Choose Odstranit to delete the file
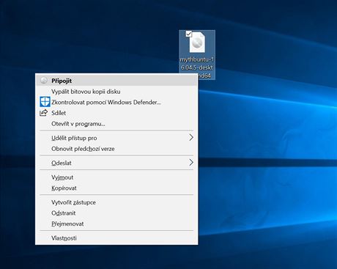The height and width of the screenshot is (269, 337). point(116,213)
